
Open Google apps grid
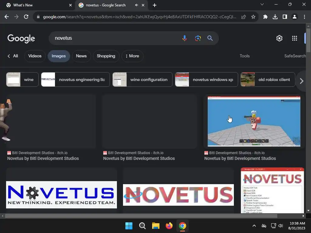(x=295, y=38)
